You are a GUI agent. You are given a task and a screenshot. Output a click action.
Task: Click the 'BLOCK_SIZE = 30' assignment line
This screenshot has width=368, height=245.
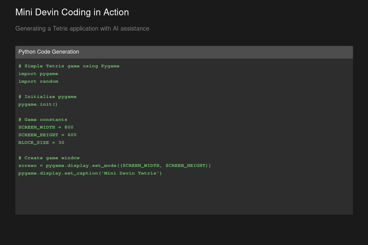tap(41, 143)
